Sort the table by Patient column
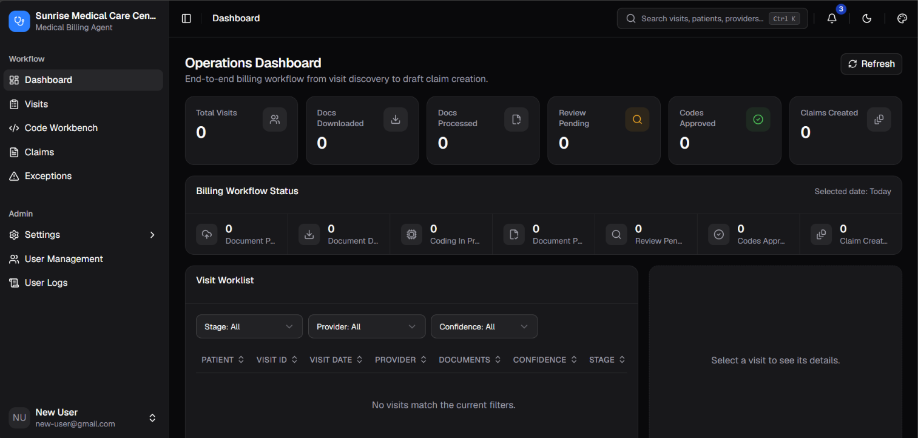 (223, 360)
